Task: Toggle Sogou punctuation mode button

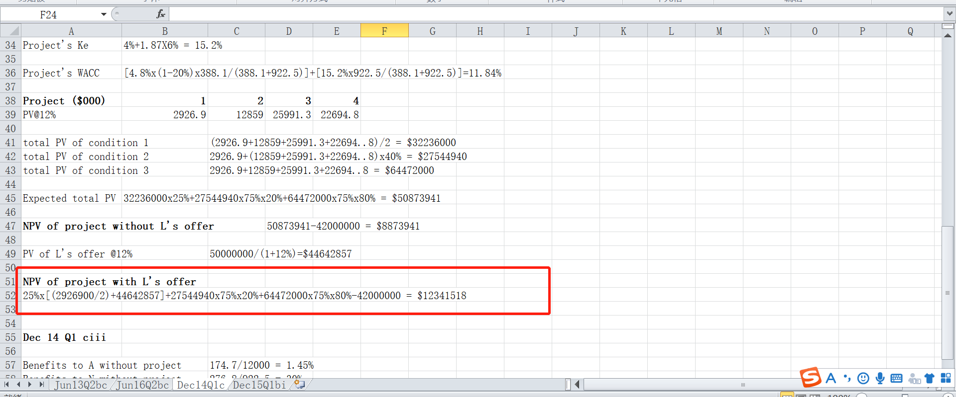Action: pyautogui.click(x=847, y=379)
